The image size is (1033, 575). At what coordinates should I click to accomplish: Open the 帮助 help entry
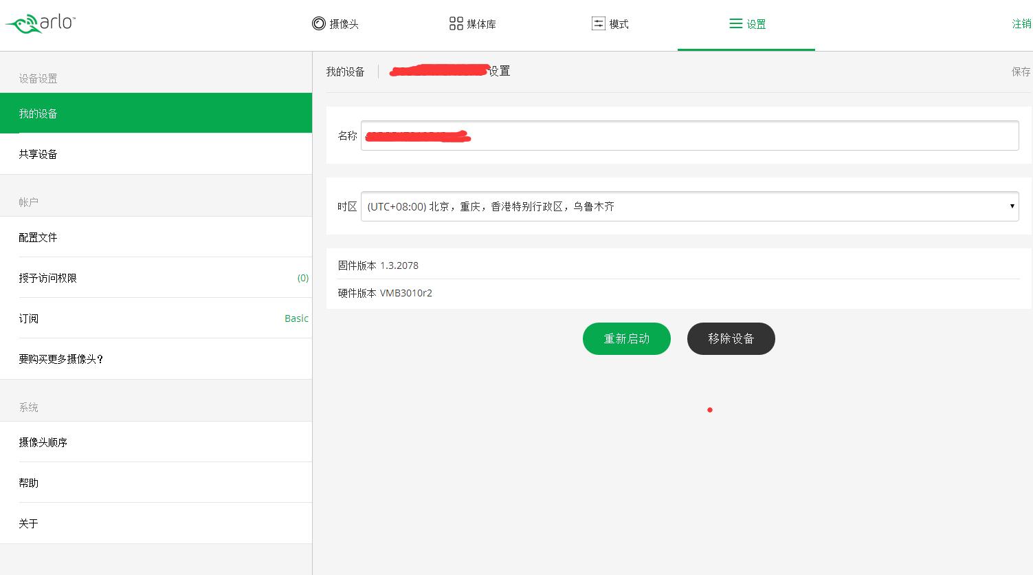tap(156, 482)
